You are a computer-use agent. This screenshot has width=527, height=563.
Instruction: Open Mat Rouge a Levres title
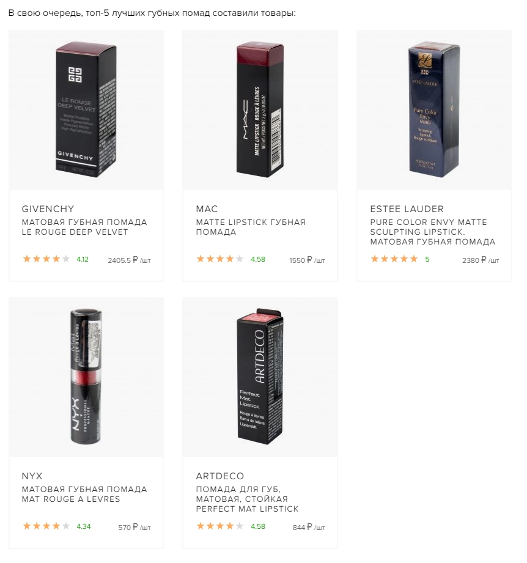tap(84, 495)
